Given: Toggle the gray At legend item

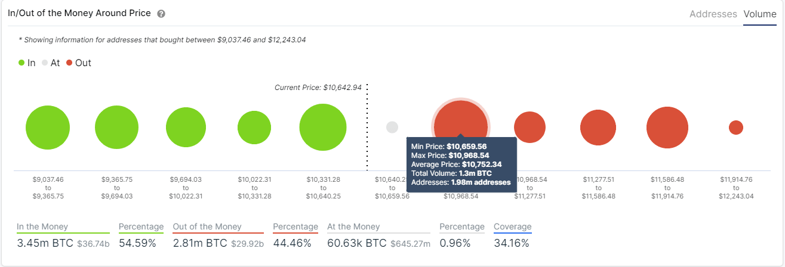Looking at the screenshot, I should tap(51, 63).
